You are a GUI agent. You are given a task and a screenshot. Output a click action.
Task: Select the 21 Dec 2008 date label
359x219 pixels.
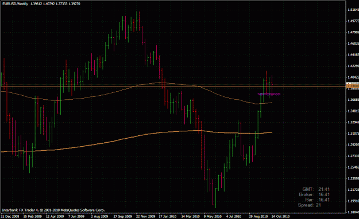[x=10, y=216]
